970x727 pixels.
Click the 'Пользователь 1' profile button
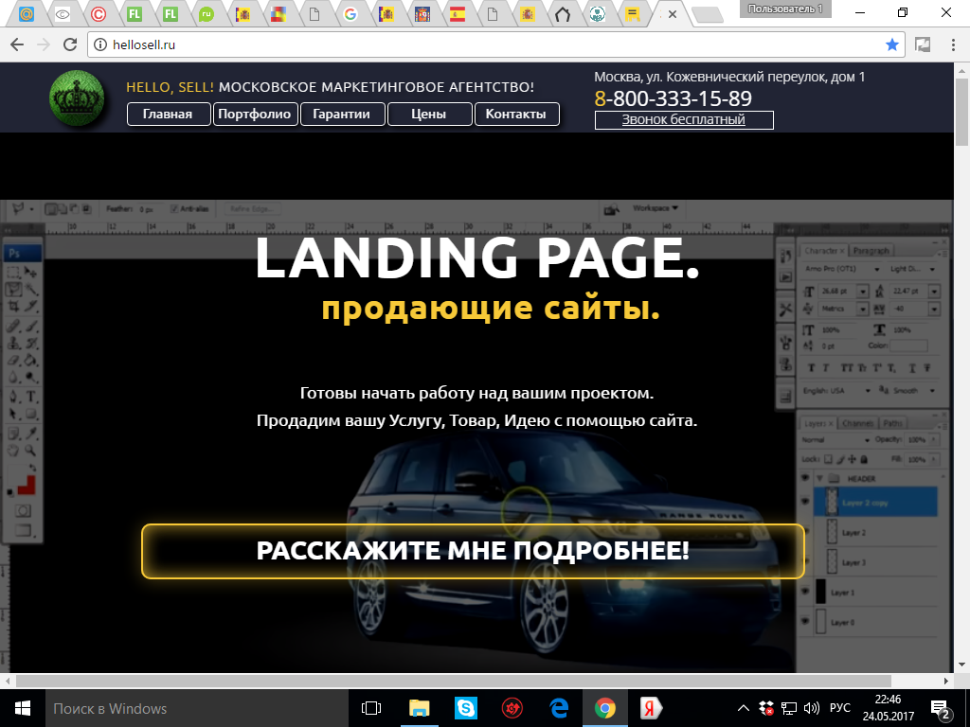tap(785, 9)
